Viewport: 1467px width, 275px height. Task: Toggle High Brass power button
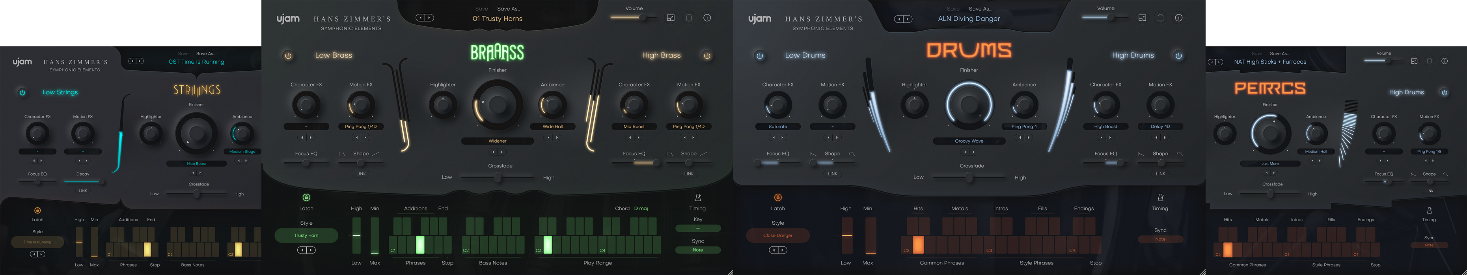[707, 55]
